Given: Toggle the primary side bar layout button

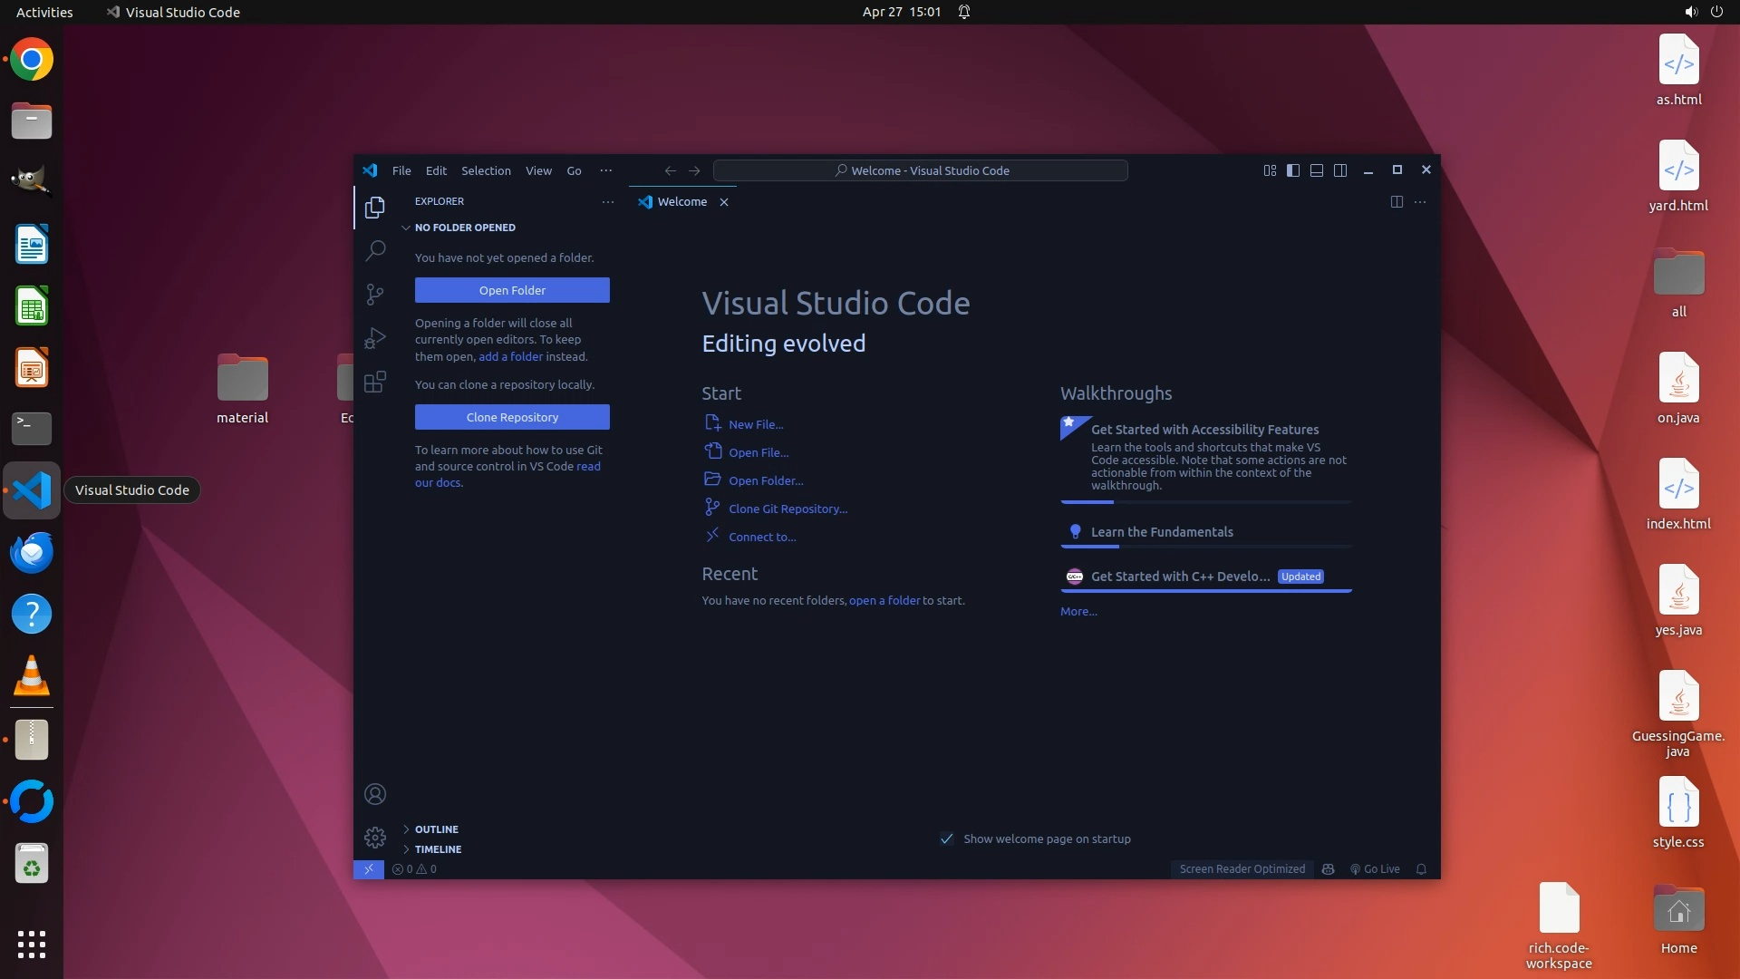Looking at the screenshot, I should tap(1293, 170).
